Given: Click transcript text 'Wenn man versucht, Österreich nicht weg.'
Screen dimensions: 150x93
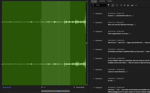Looking at the screenshot, I should [x=122, y=25].
